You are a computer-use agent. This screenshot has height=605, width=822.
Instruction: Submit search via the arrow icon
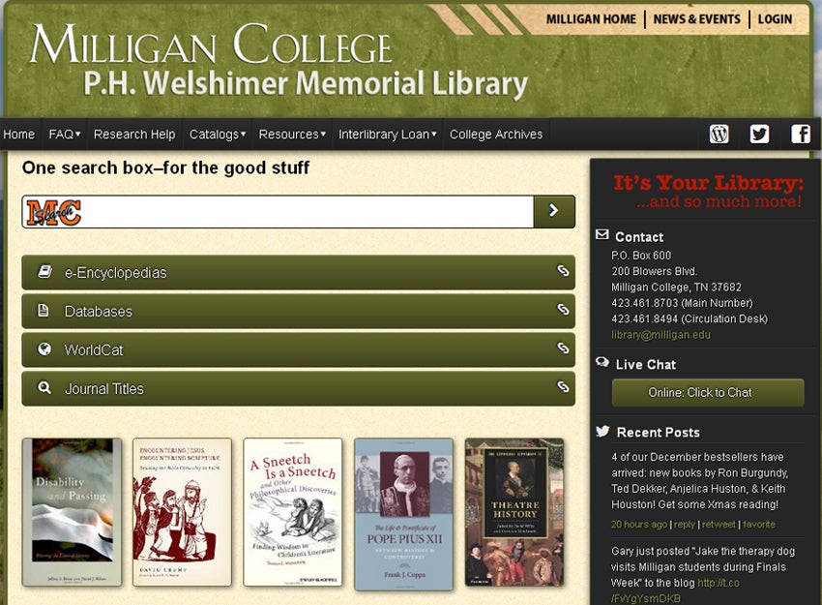[x=553, y=210]
